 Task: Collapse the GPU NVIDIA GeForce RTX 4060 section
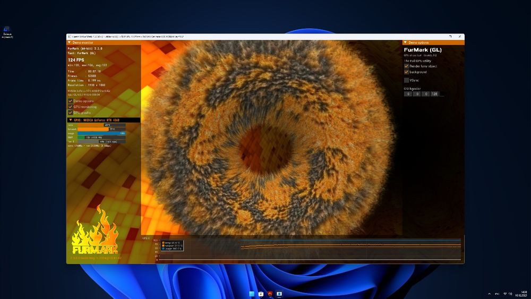click(x=104, y=120)
